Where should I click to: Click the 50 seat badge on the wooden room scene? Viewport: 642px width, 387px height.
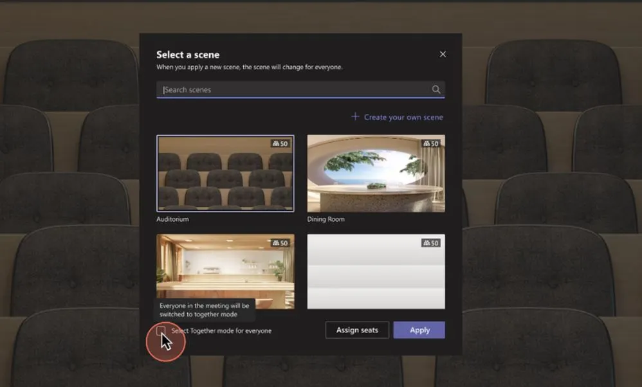coord(280,243)
